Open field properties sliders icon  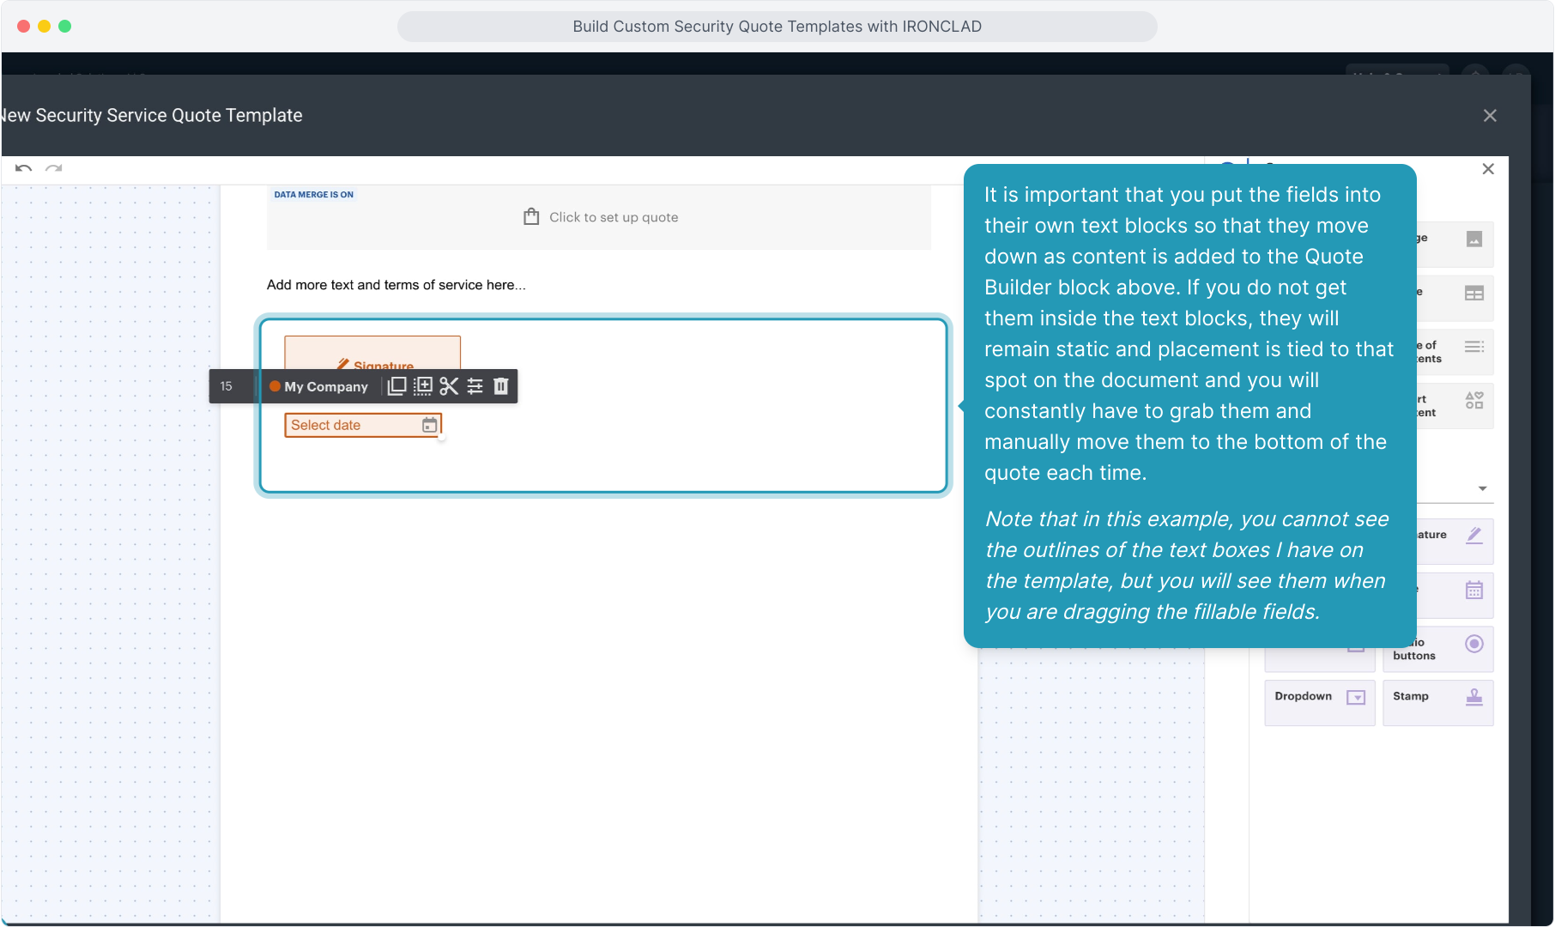pos(475,386)
